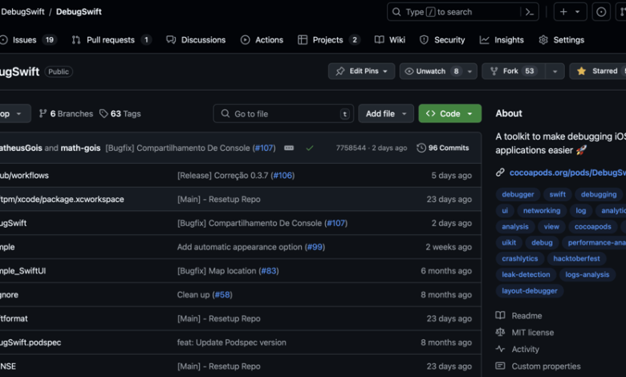The height and width of the screenshot is (377, 626).
Task: Expand the Unwatch dropdown arrow
Action: 469,71
